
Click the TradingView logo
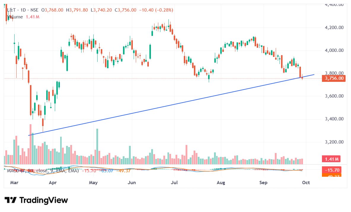(36, 200)
